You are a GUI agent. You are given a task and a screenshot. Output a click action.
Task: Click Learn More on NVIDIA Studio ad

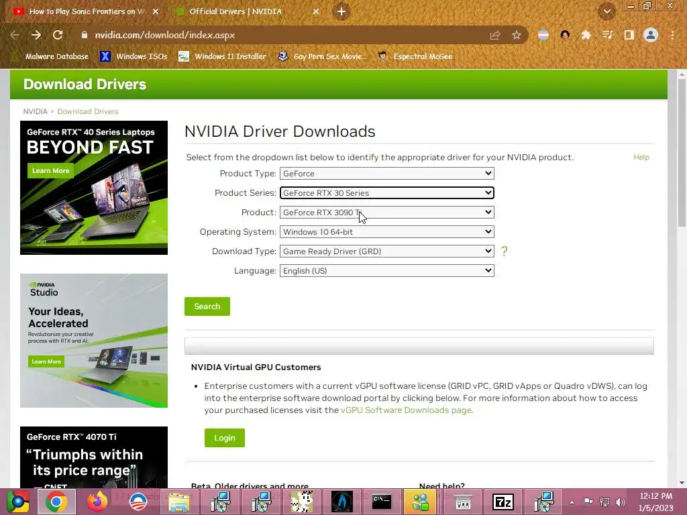pyautogui.click(x=46, y=361)
